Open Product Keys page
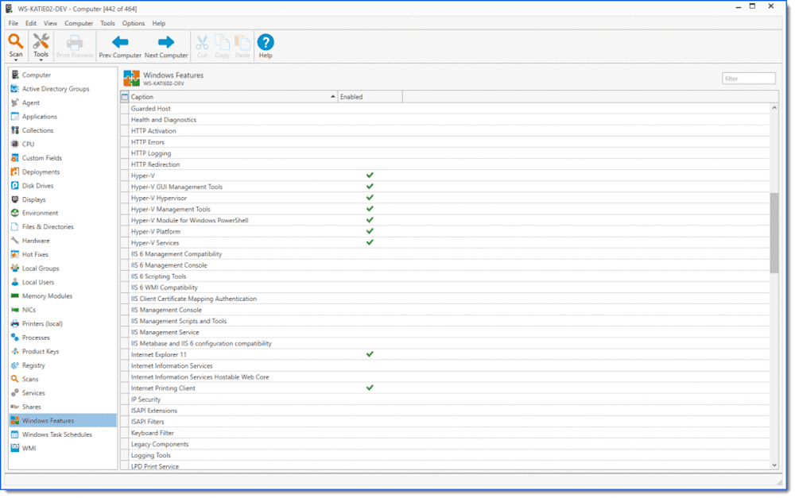795x498 pixels. [x=40, y=351]
